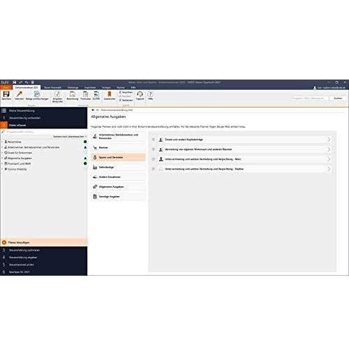Click the Speichern floppy disk icon

[x=6, y=94]
